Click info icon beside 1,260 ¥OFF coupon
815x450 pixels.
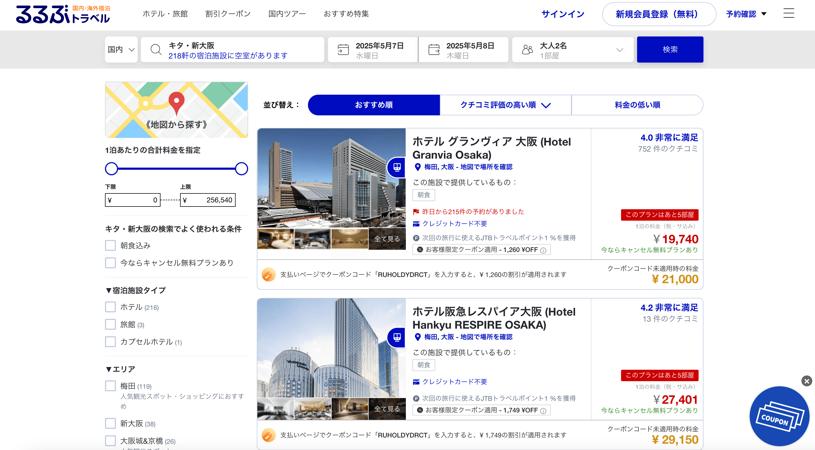point(543,250)
